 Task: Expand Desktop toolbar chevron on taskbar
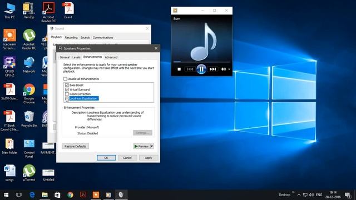pos(293,192)
